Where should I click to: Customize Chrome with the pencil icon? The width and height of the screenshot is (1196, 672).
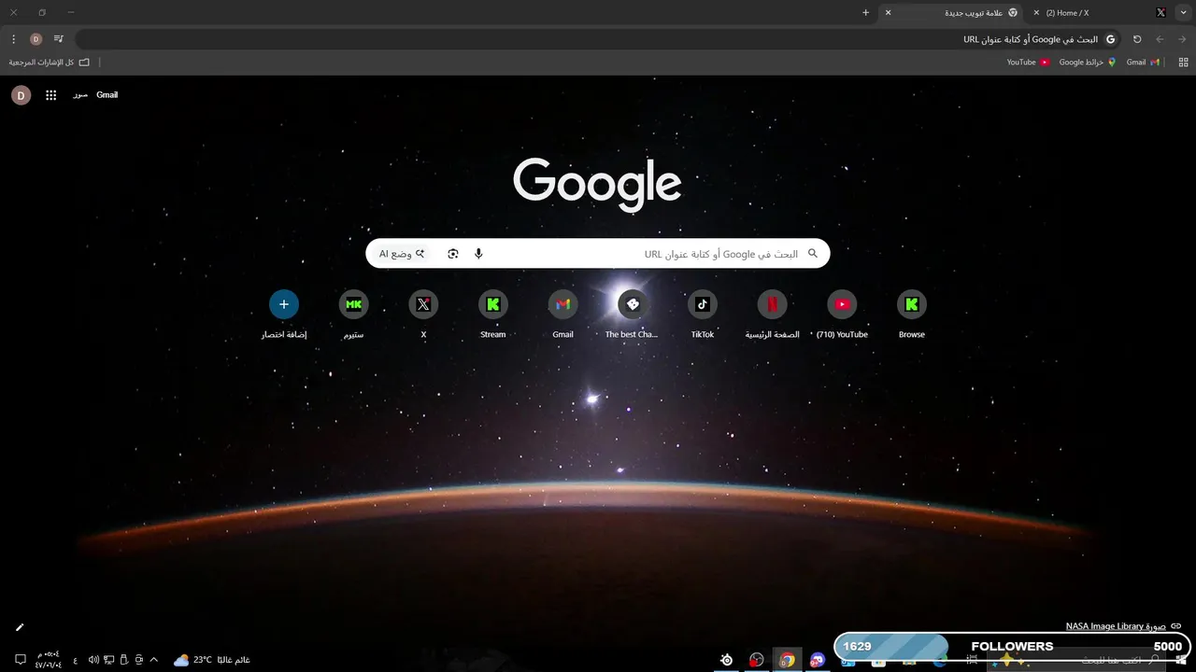(20, 627)
